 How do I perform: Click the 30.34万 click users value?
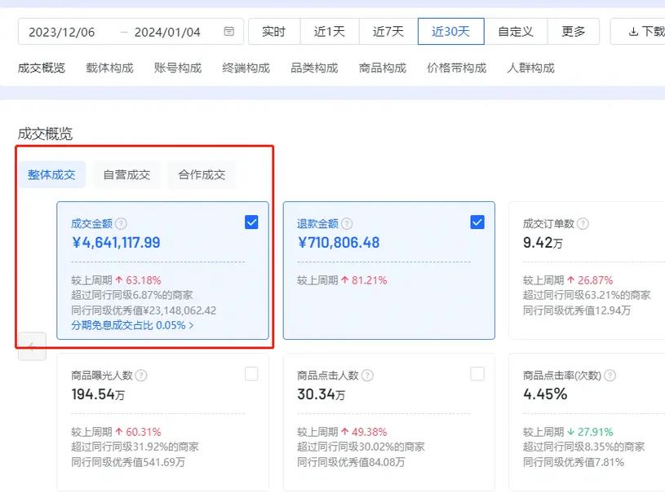pos(321,394)
